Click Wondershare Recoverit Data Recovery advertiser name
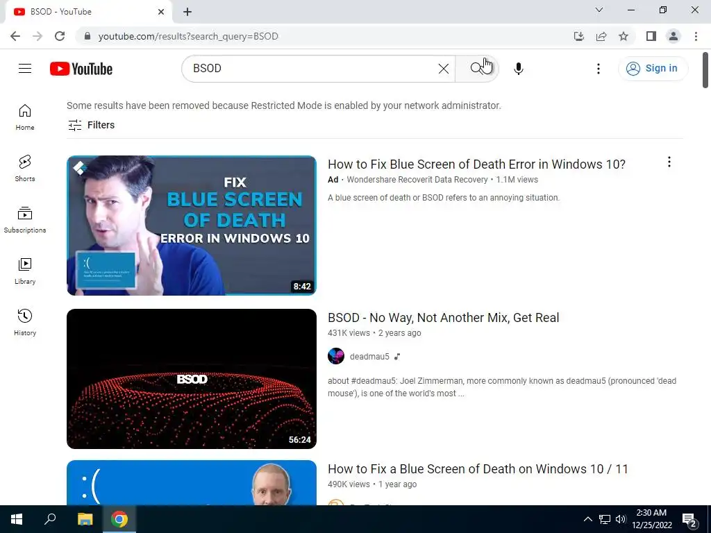This screenshot has width=711, height=533. click(417, 180)
